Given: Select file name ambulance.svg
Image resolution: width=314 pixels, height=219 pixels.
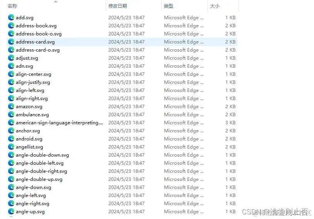Looking at the screenshot, I should [x=32, y=114].
